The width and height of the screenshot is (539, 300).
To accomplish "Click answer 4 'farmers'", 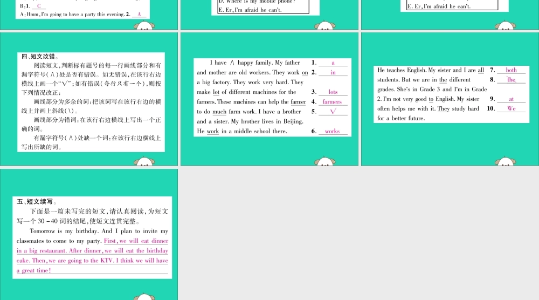I will [x=333, y=102].
